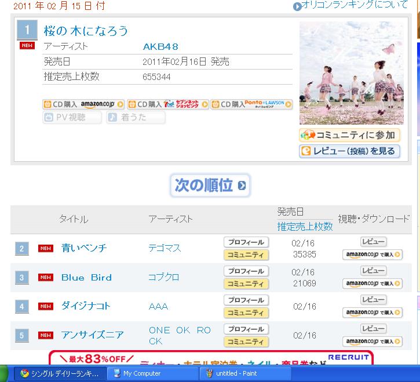Click the NEW badge beside Blue Bird
Screen dimensions: 420x382
coord(46,278)
